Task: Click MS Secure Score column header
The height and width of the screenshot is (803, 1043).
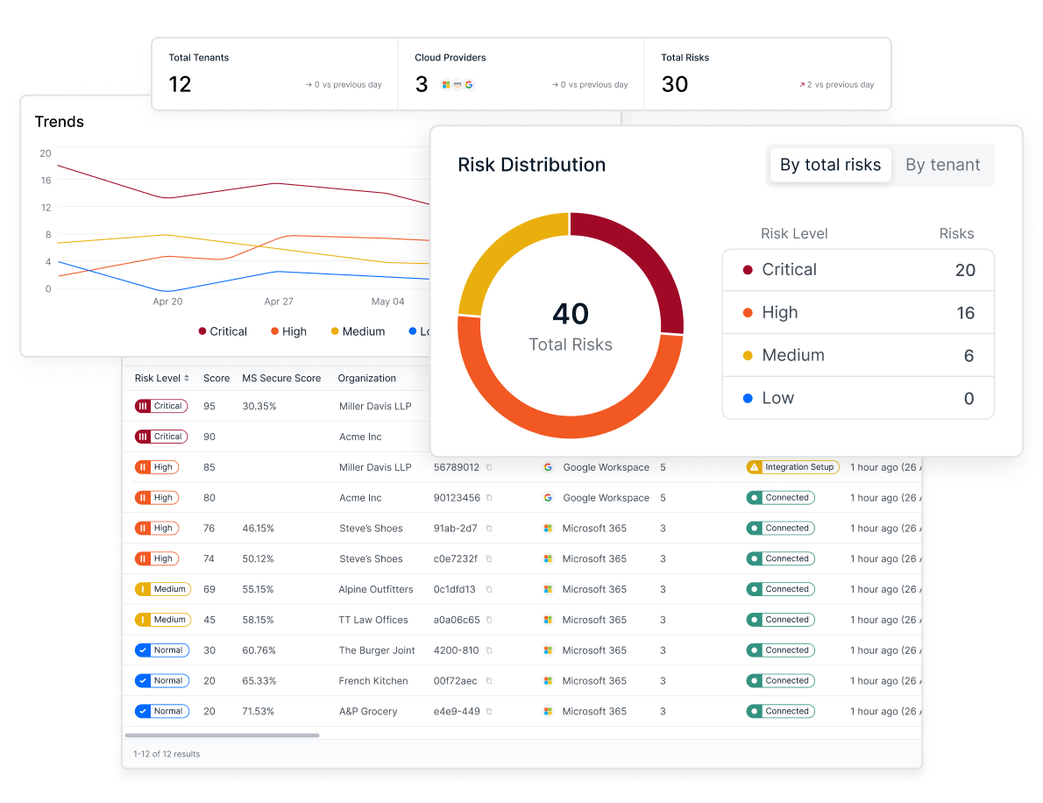Action: 281,378
